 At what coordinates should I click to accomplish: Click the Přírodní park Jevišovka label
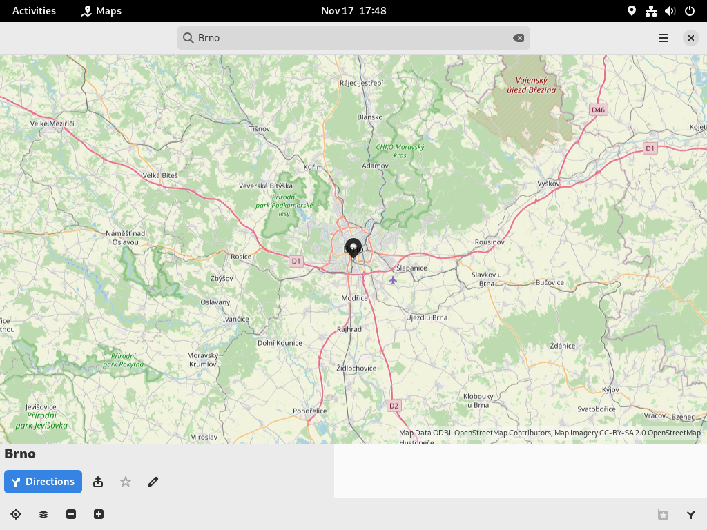click(41, 420)
